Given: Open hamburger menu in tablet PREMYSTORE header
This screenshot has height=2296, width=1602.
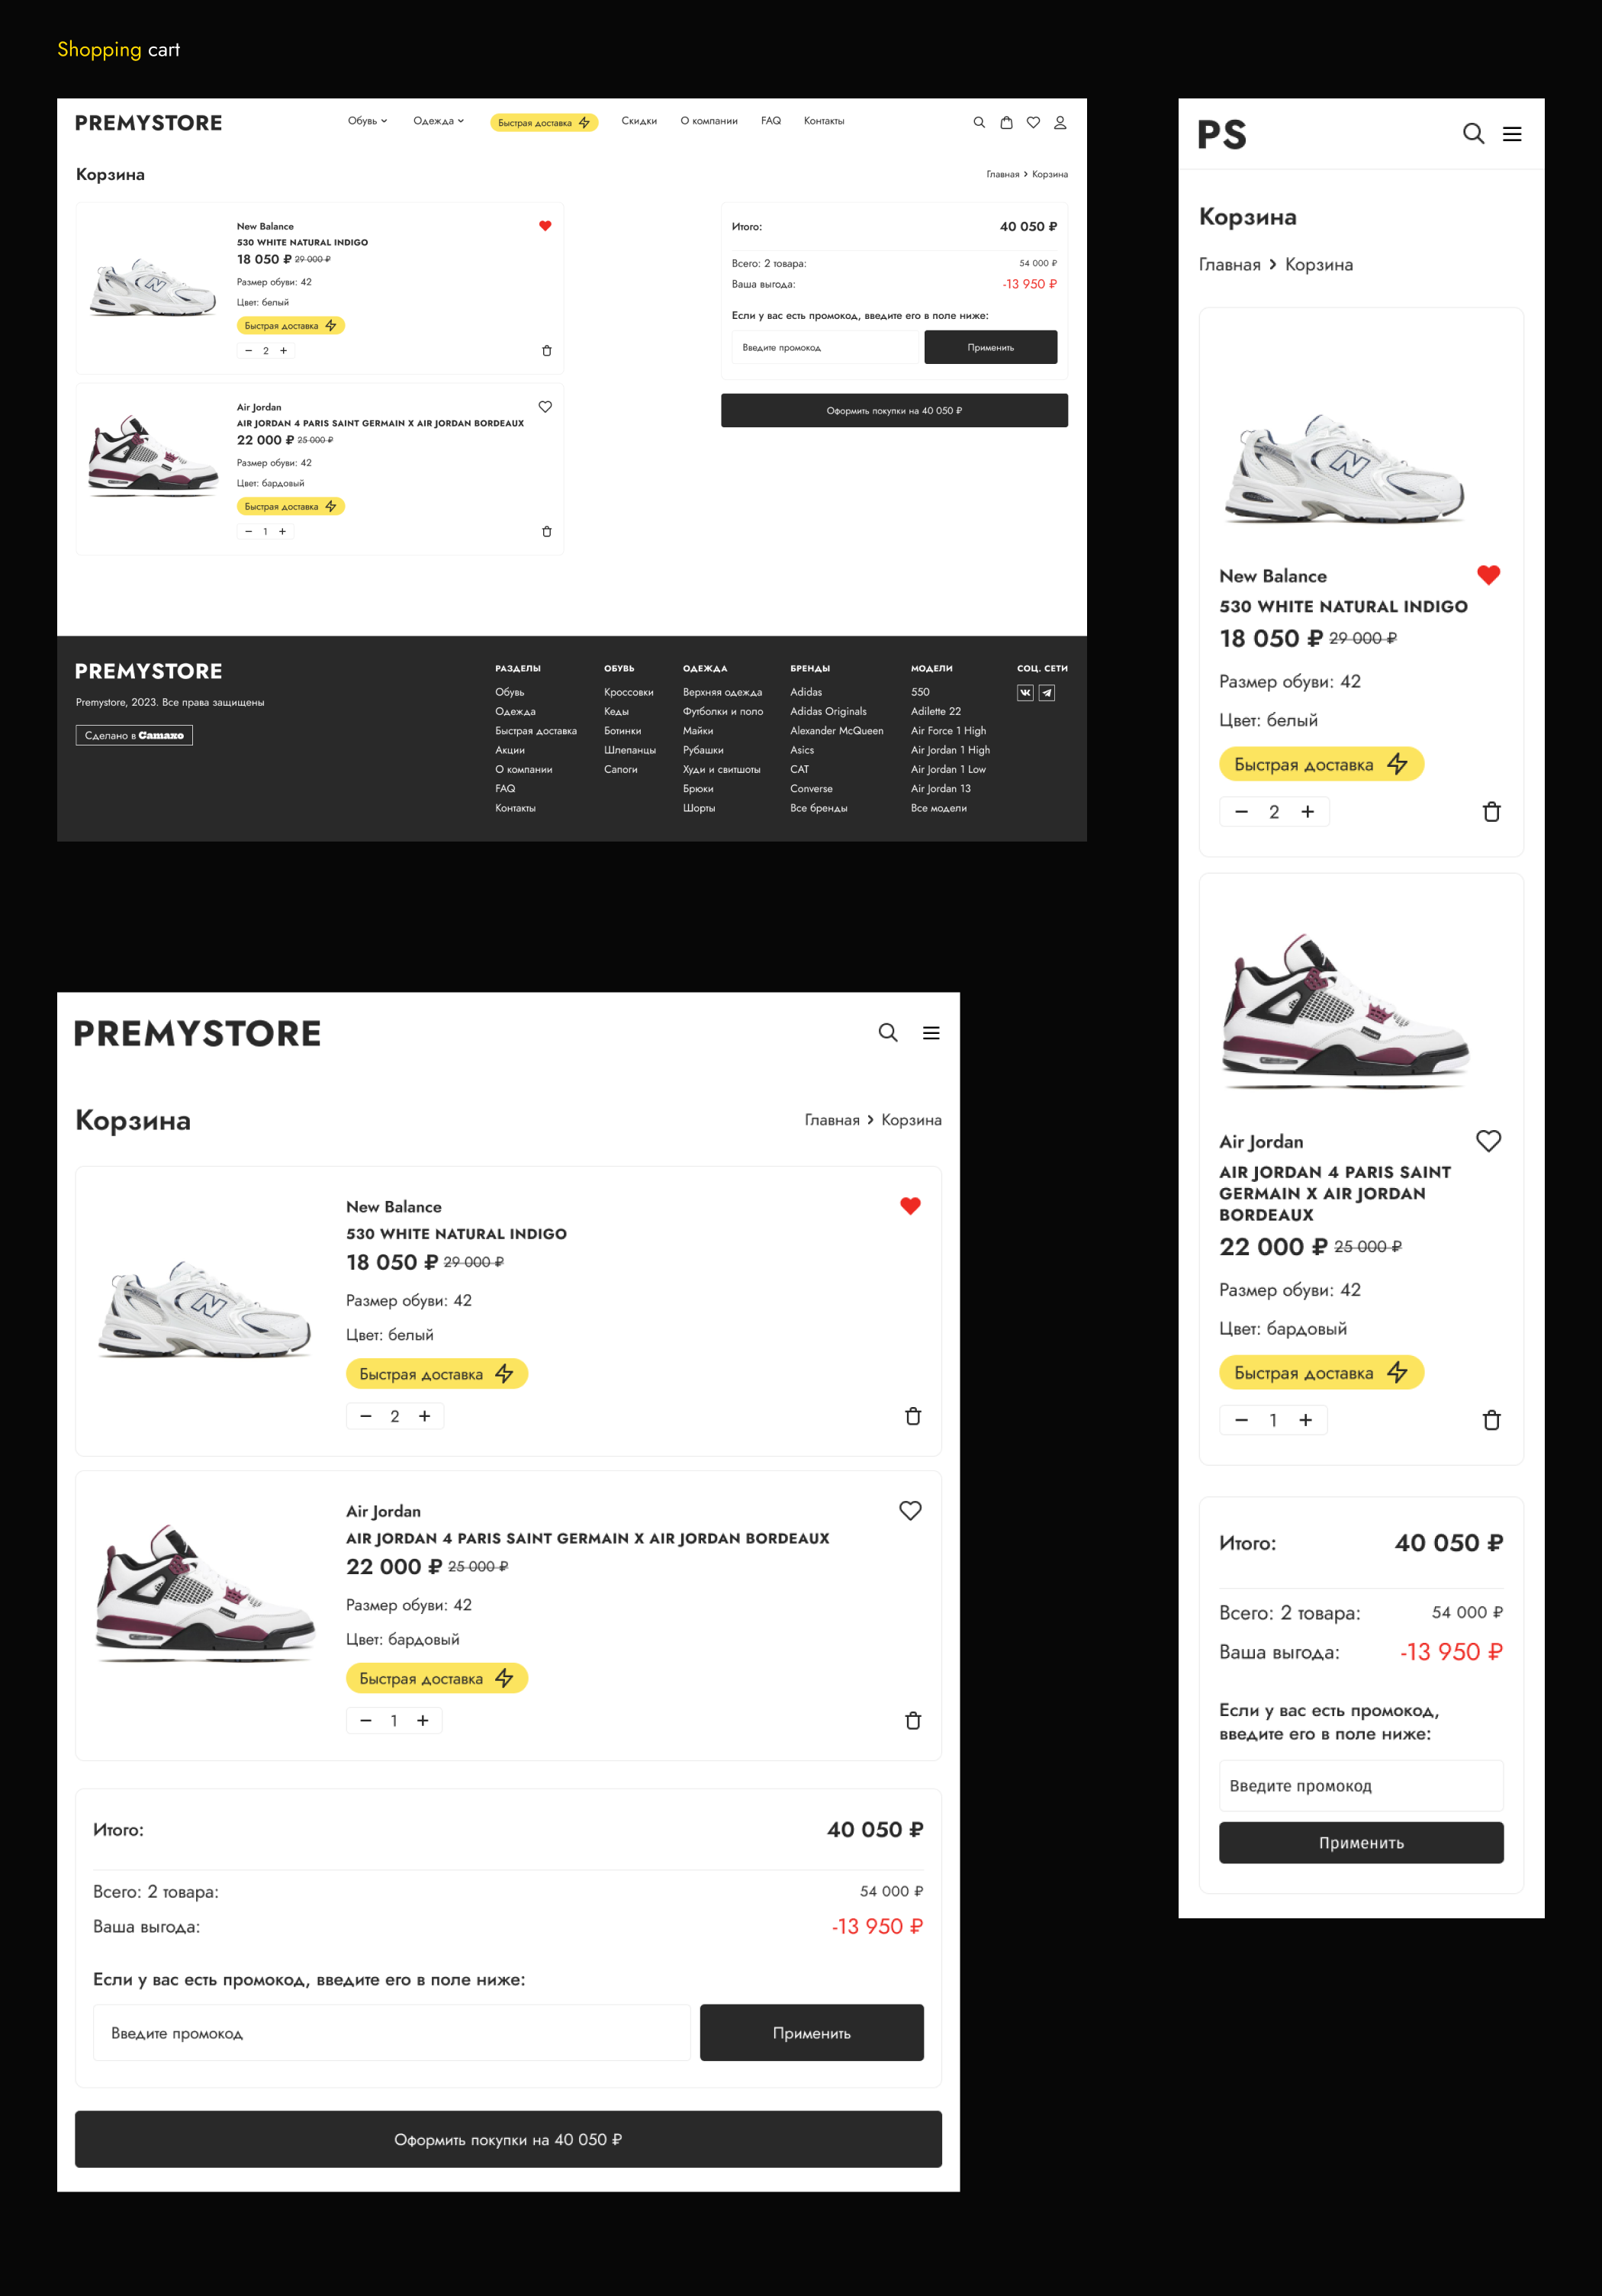Looking at the screenshot, I should 931,1033.
